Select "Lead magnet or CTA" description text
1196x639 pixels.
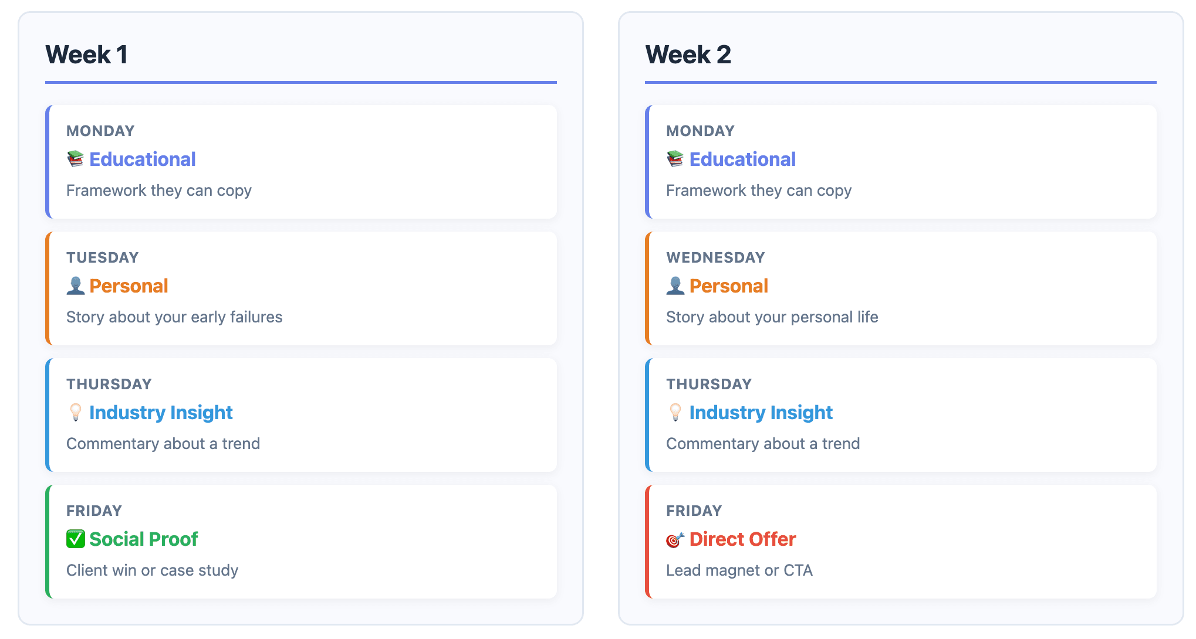739,570
